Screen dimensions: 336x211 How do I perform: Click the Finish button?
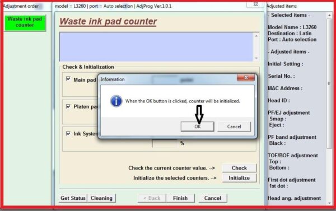[x=180, y=198]
